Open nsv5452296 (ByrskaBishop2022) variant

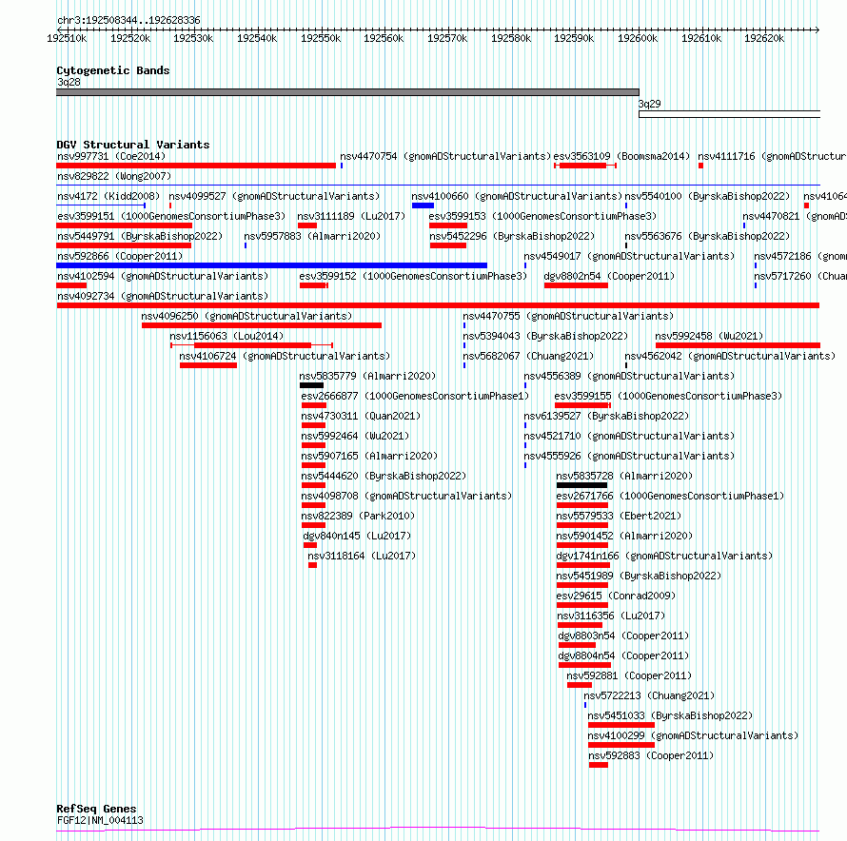point(512,236)
